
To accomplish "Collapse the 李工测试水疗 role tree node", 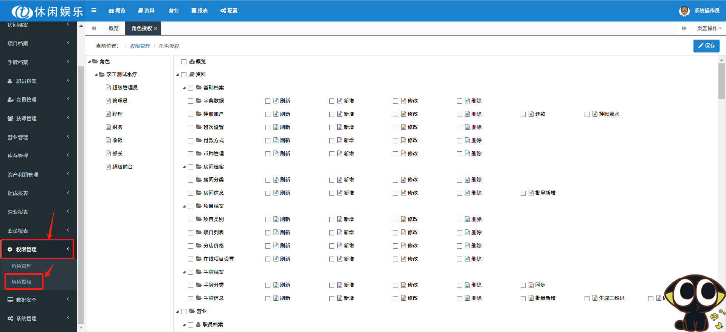I will tap(96, 75).
